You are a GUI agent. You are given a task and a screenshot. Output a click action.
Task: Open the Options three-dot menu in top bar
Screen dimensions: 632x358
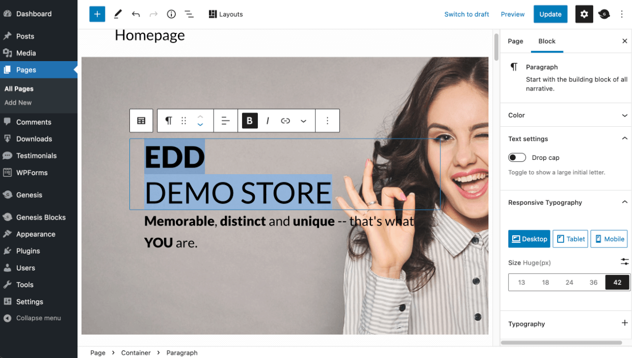coord(622,14)
